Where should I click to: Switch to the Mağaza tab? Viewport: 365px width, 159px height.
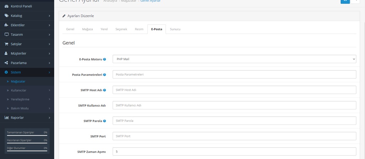click(87, 29)
